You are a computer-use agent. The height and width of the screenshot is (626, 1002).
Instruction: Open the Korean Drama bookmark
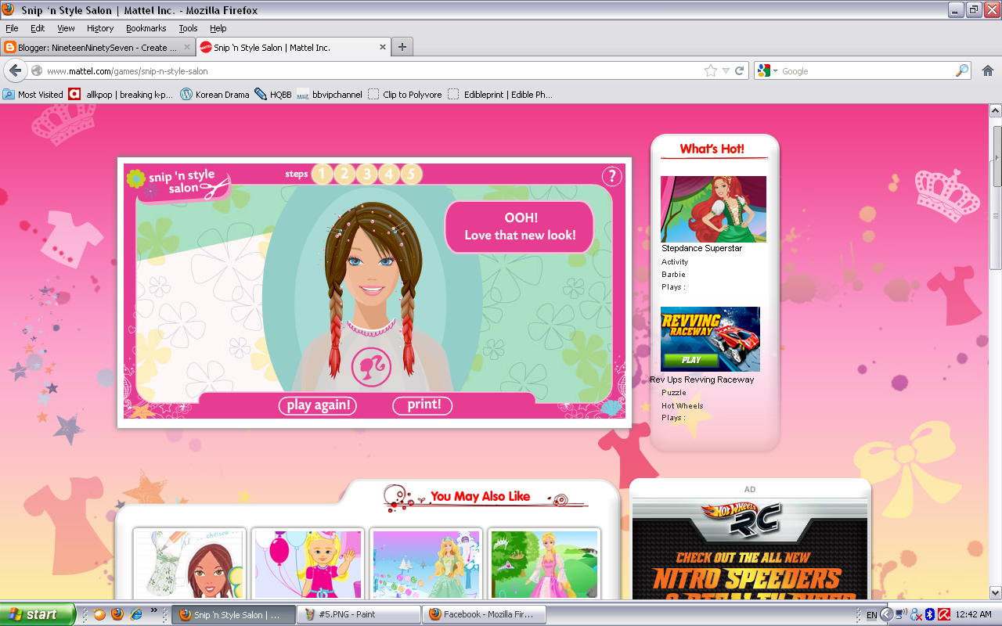pos(214,94)
